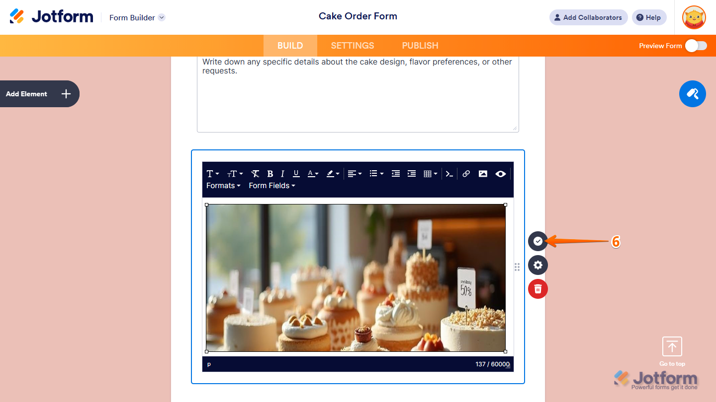Image resolution: width=716 pixels, height=402 pixels.
Task: Delete the element with the red trash button
Action: 537,288
